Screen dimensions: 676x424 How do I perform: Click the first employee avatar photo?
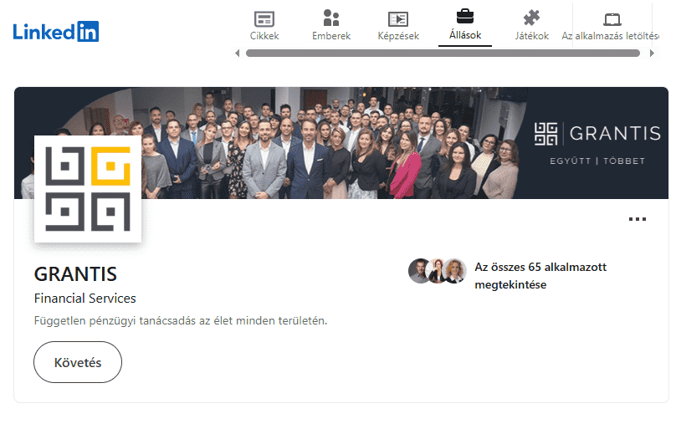click(420, 271)
